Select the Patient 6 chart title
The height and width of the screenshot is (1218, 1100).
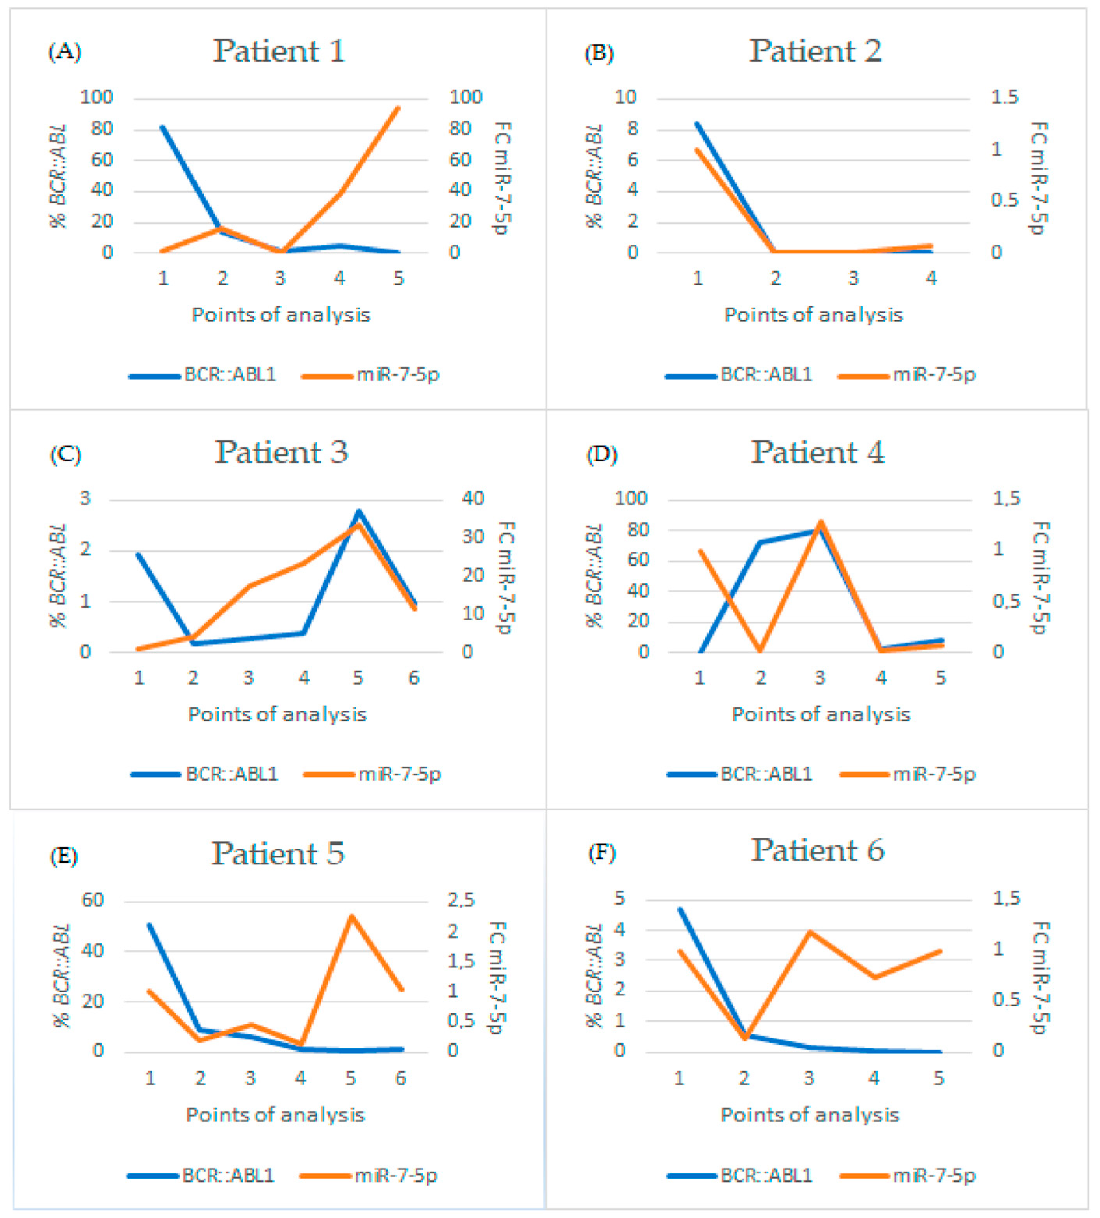(x=818, y=851)
